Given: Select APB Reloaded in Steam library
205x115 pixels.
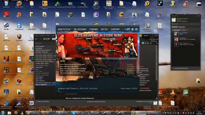Looking at the screenshot, I should coord(40,46).
